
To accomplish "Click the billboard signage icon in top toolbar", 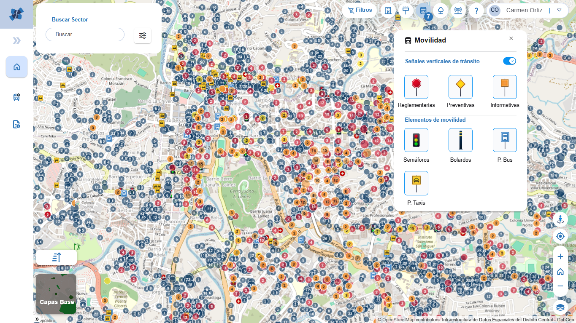I will [x=406, y=11].
